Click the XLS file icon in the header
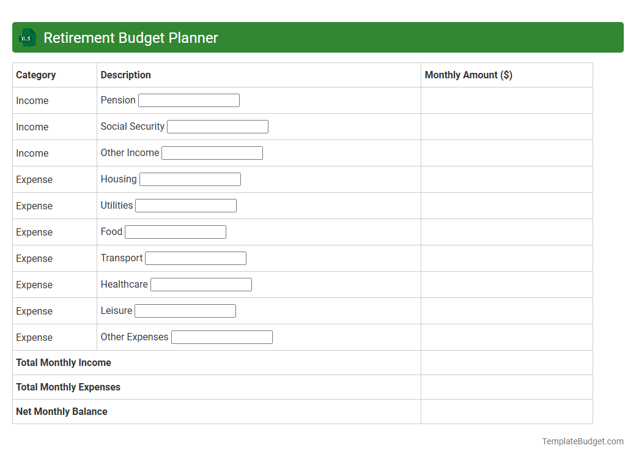This screenshot has height=459, width=636. [x=27, y=37]
